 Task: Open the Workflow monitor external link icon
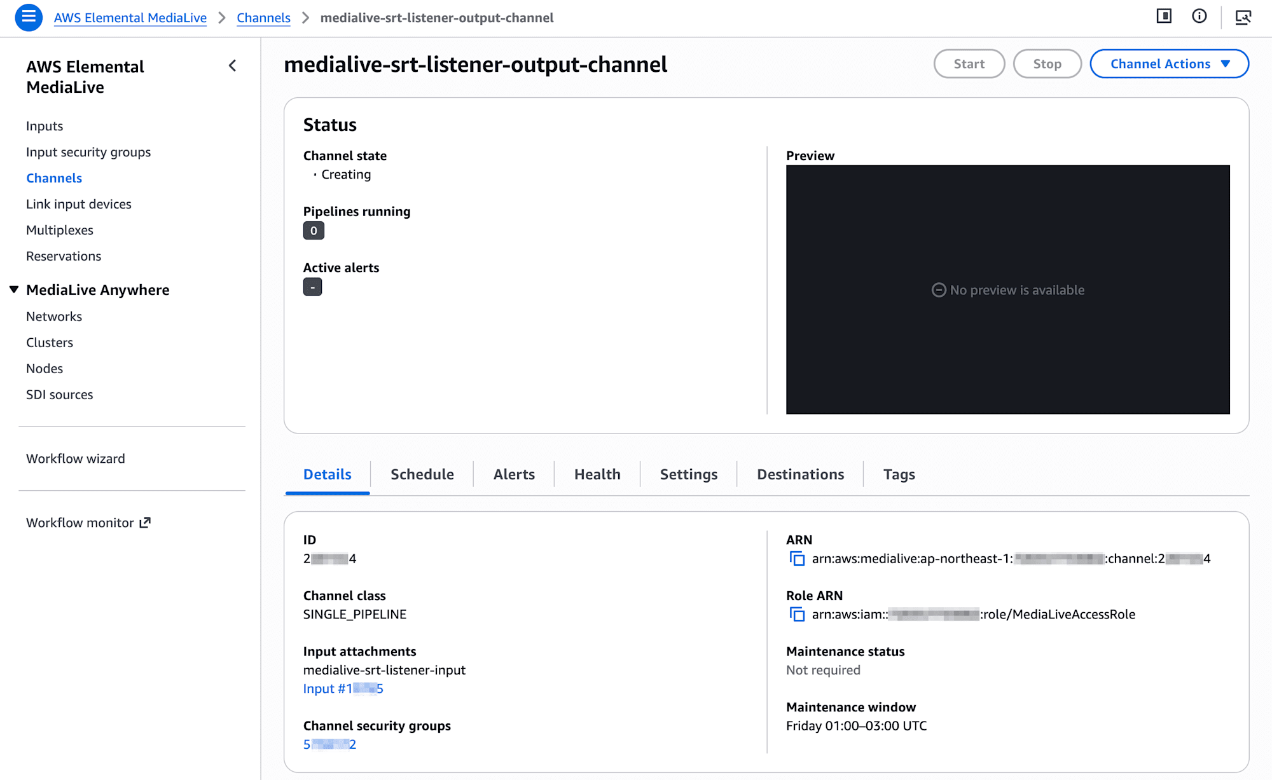click(145, 523)
